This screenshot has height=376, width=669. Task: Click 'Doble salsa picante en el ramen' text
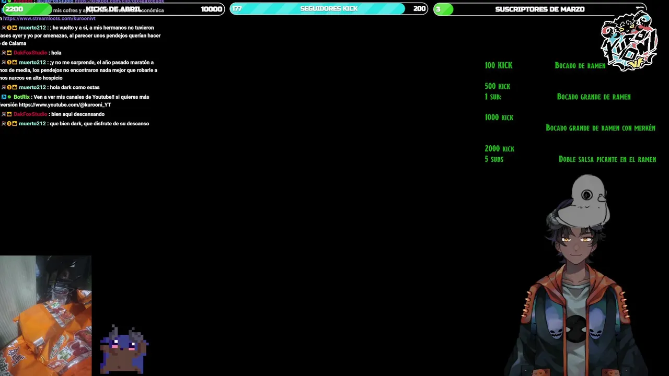click(x=607, y=159)
